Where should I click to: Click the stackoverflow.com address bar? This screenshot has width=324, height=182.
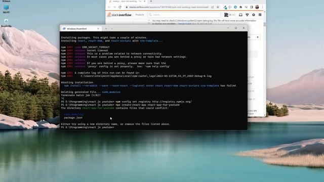[x=169, y=7]
